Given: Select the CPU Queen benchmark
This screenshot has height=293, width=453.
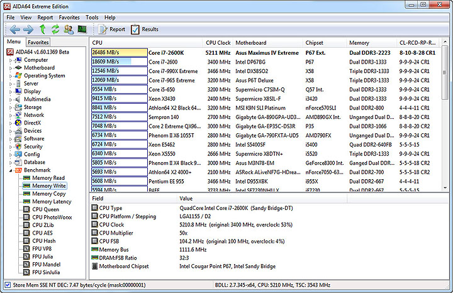Looking at the screenshot, I should tap(45, 209).
